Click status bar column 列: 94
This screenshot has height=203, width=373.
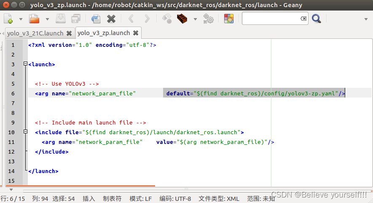tap(40, 199)
